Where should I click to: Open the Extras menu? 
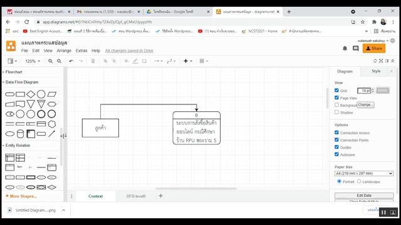click(x=81, y=51)
